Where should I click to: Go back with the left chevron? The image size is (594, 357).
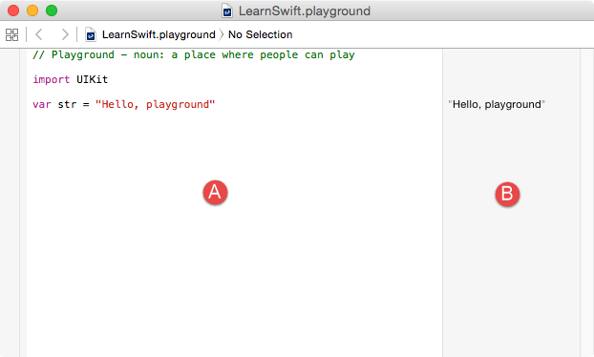coord(38,34)
